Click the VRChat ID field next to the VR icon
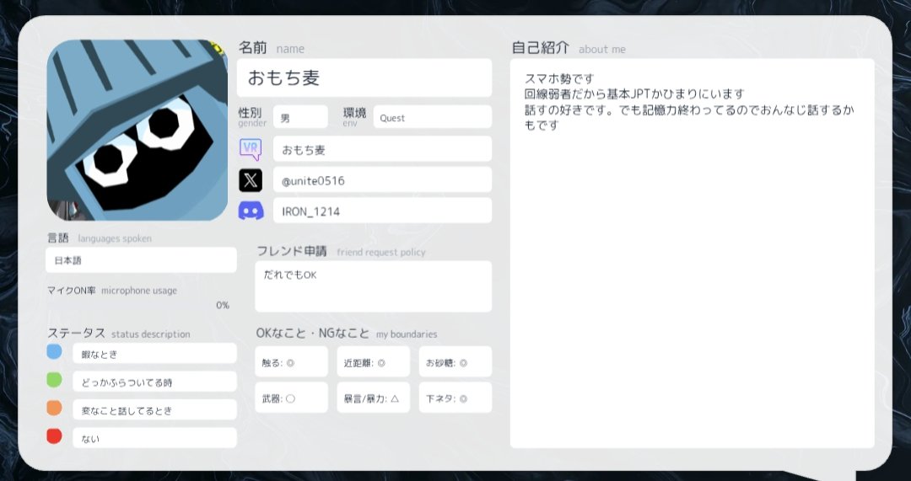911x481 pixels. (x=382, y=149)
